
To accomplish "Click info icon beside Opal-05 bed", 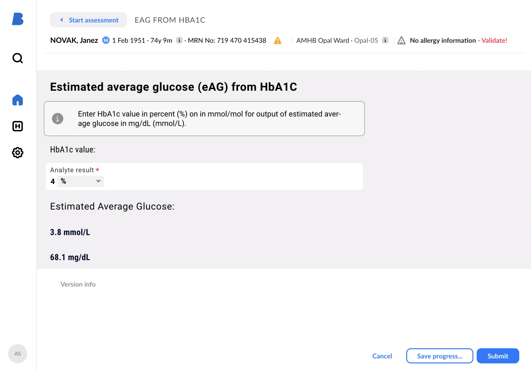I will (x=385, y=40).
